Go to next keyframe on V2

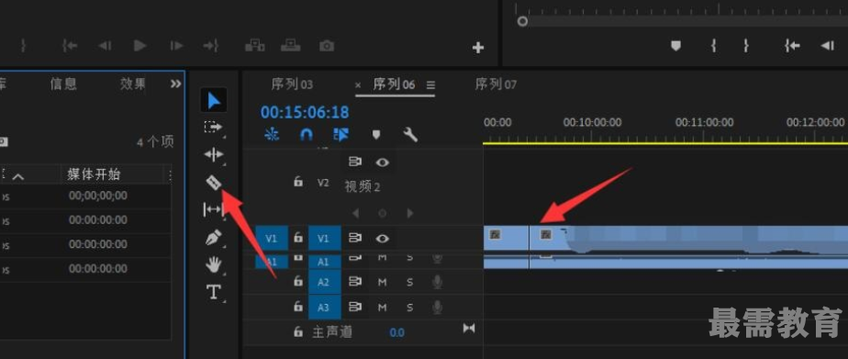(410, 213)
